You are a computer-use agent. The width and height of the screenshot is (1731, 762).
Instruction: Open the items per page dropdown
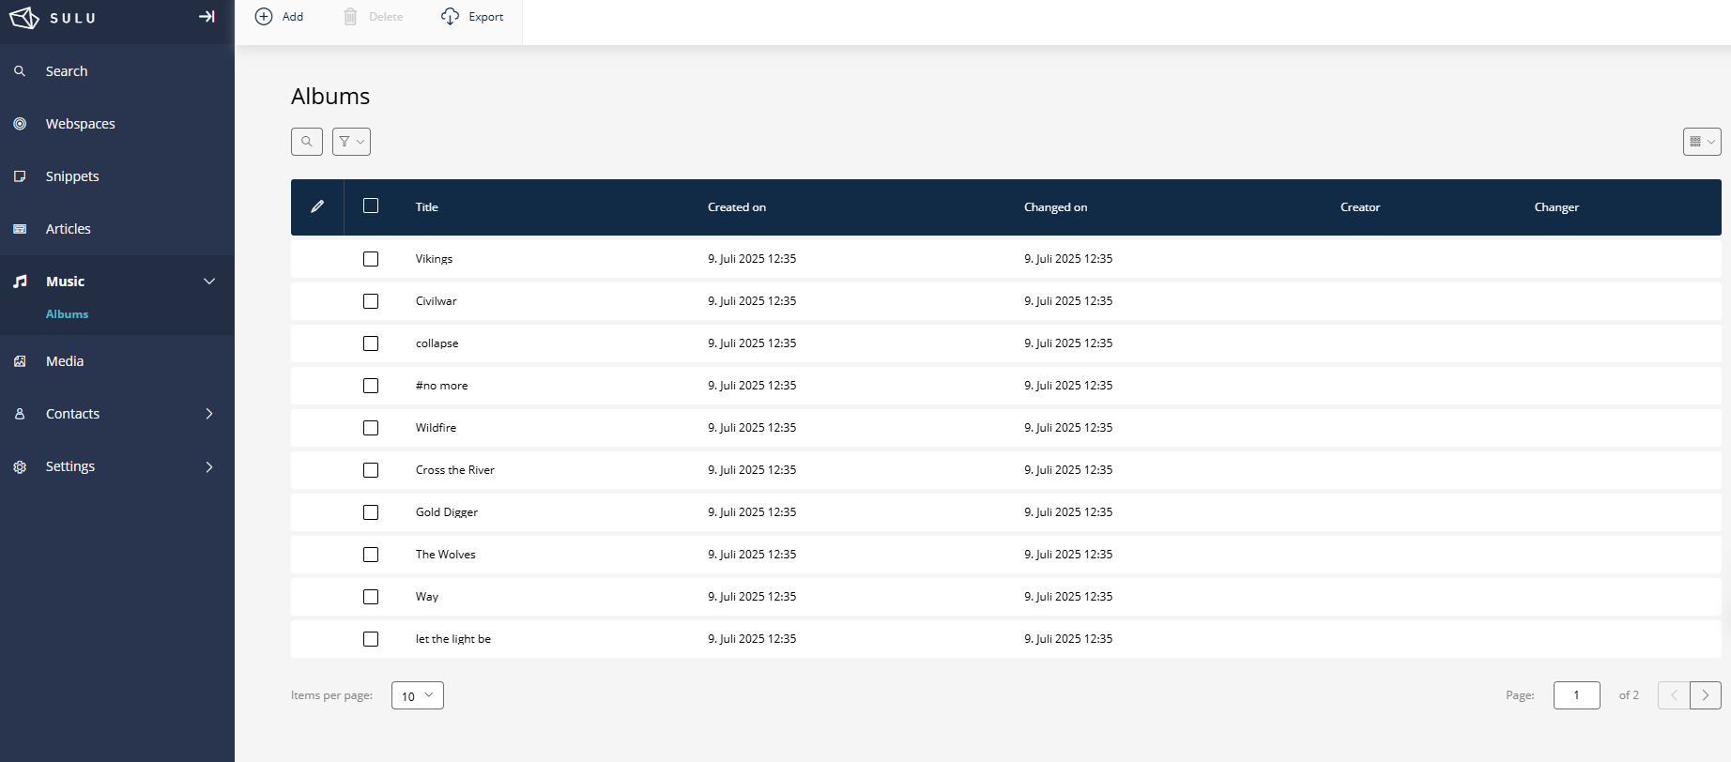pos(417,695)
